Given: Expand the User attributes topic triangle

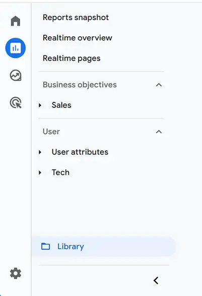Looking at the screenshot, I should click(x=40, y=152).
